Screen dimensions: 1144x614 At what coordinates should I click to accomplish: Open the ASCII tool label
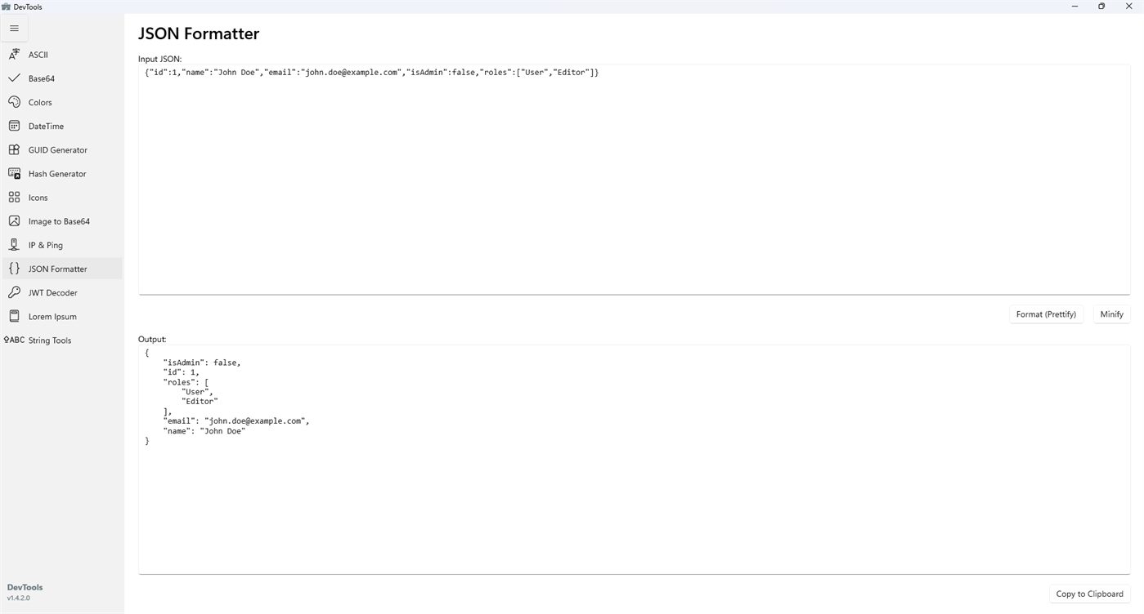click(38, 55)
